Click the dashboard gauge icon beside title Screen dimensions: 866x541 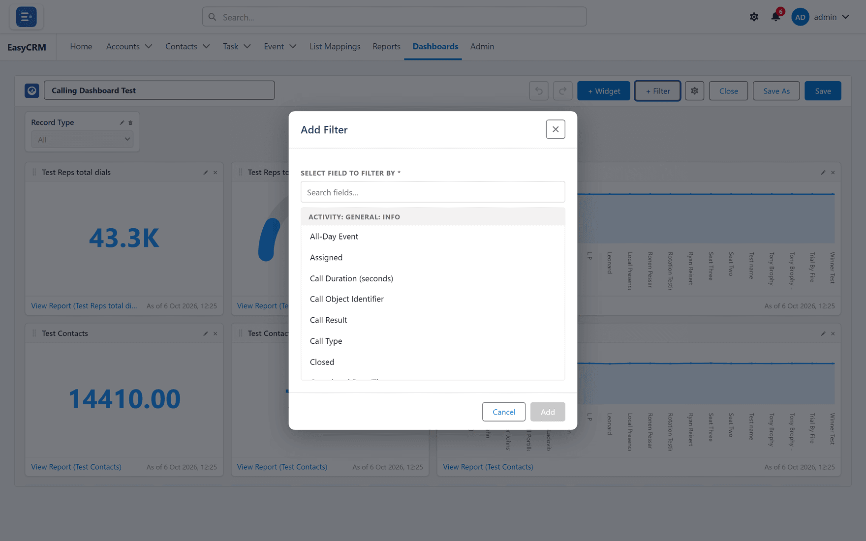[32, 90]
